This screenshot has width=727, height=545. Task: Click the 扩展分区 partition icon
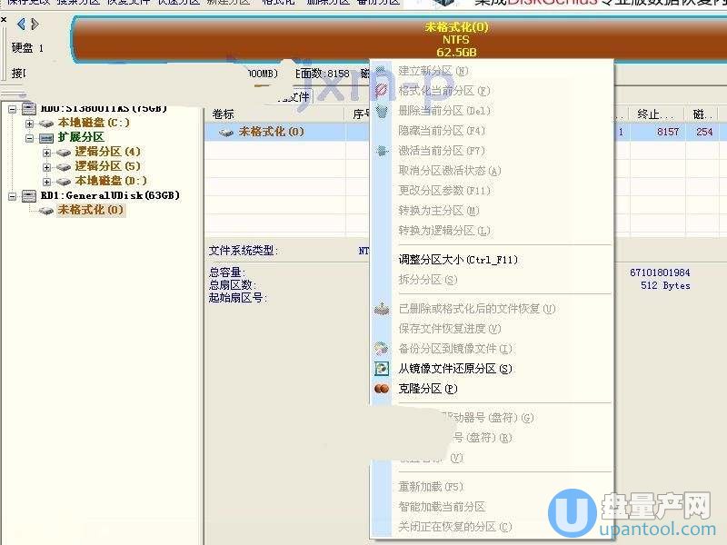coord(46,138)
